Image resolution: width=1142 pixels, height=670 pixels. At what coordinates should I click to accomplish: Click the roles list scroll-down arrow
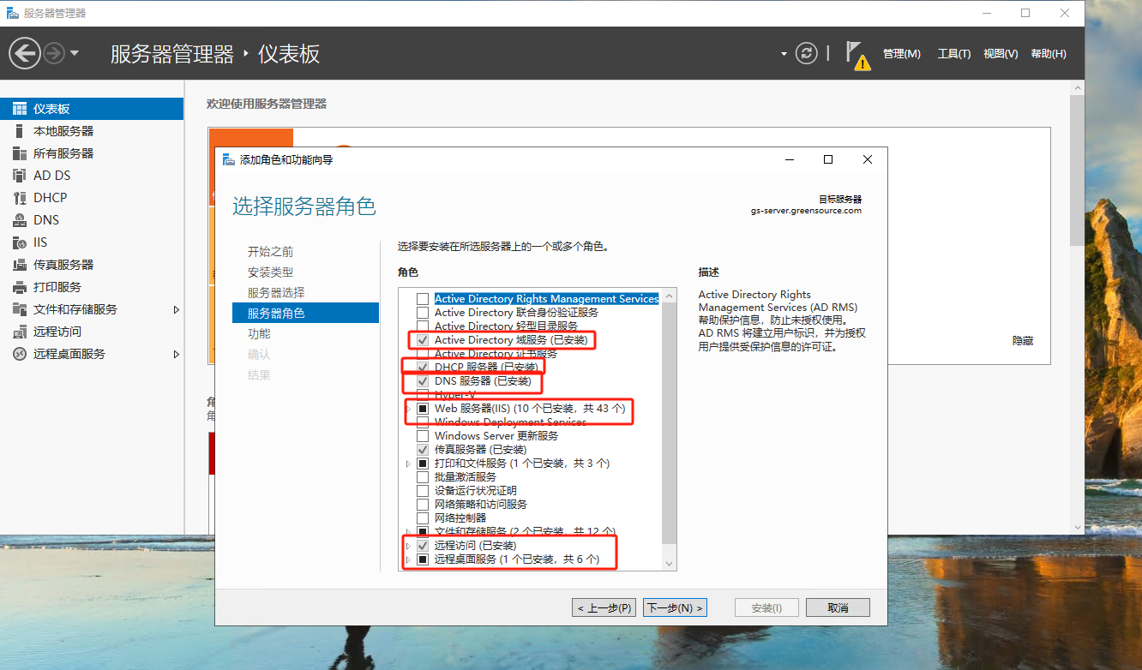coord(670,563)
